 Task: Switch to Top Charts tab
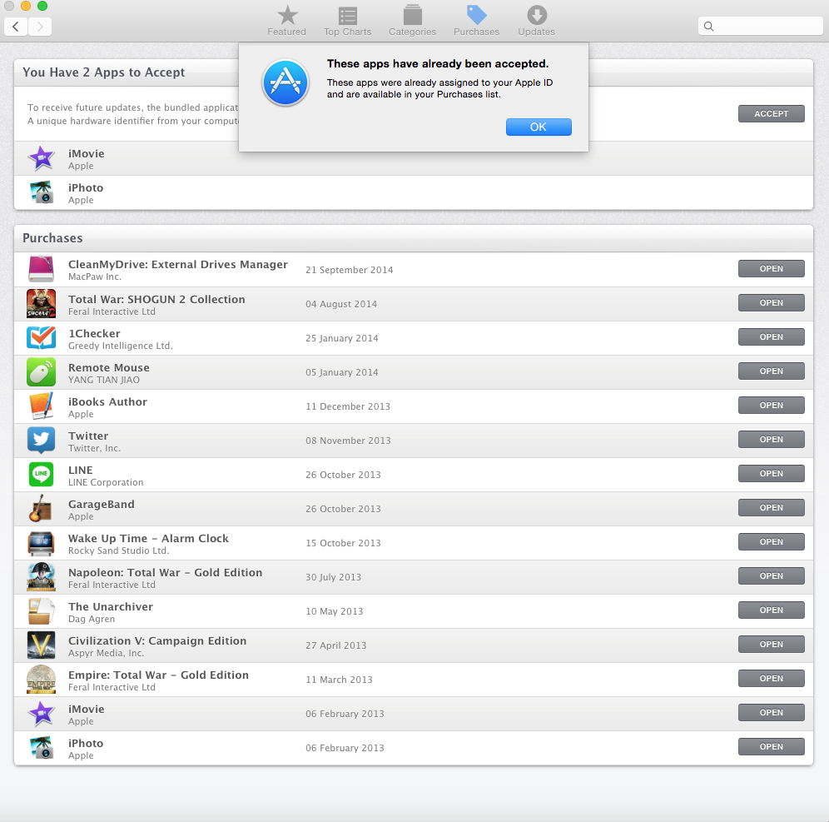tap(347, 21)
